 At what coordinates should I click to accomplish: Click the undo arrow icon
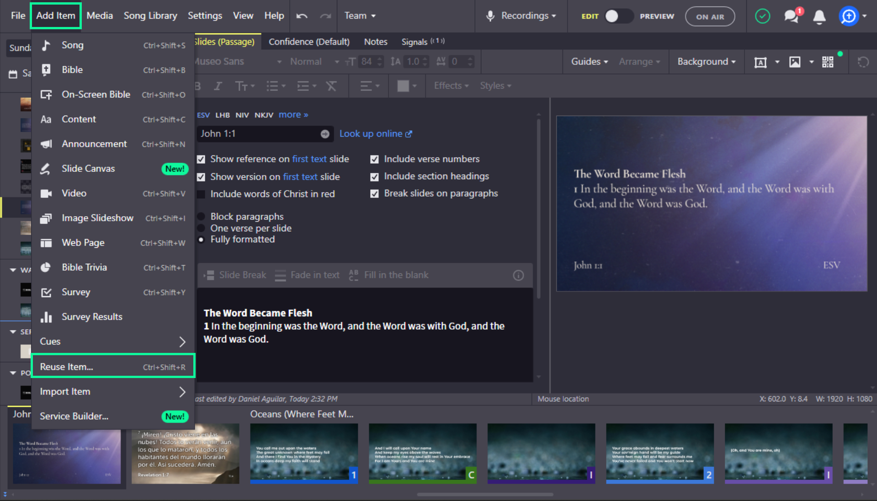click(302, 16)
